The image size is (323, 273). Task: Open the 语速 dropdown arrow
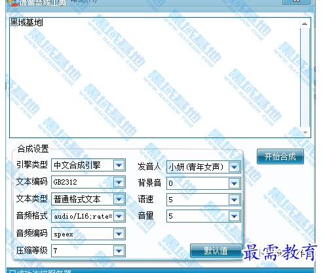(x=234, y=200)
